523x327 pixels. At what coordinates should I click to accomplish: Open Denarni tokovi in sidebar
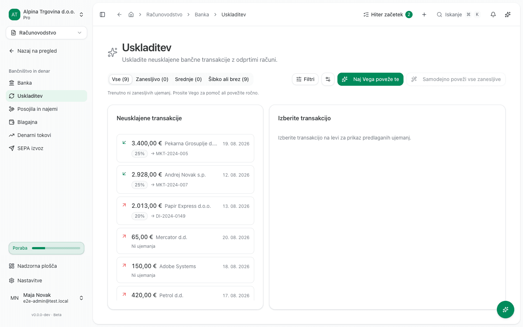coord(46,135)
